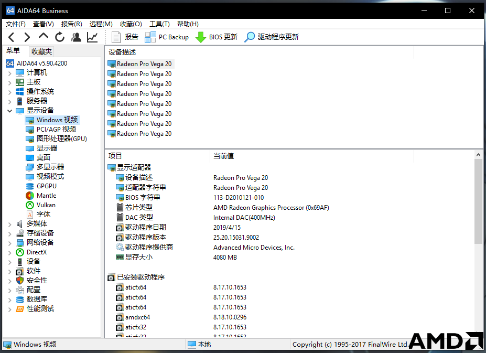Click the 存储设备 disk drive icon
Viewport: 486px width, 353px height.
[x=20, y=233]
